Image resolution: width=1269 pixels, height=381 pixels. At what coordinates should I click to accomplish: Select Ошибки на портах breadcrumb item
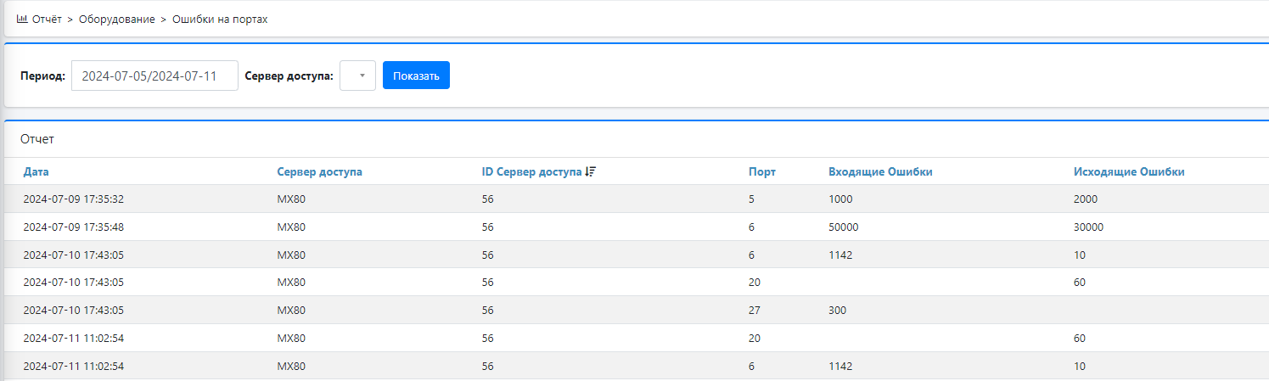pyautogui.click(x=220, y=19)
